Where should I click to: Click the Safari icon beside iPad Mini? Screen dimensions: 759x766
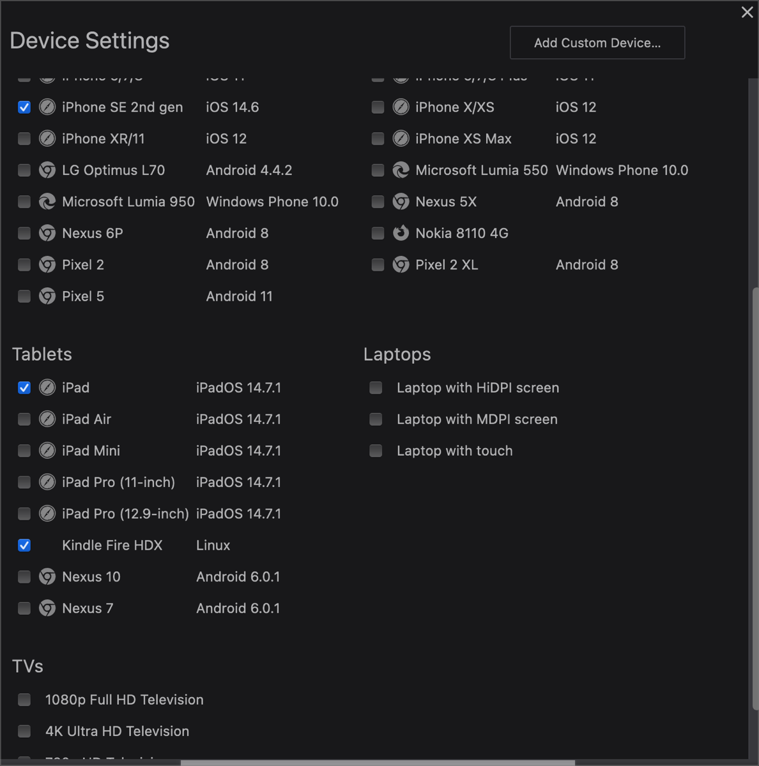pyautogui.click(x=47, y=451)
